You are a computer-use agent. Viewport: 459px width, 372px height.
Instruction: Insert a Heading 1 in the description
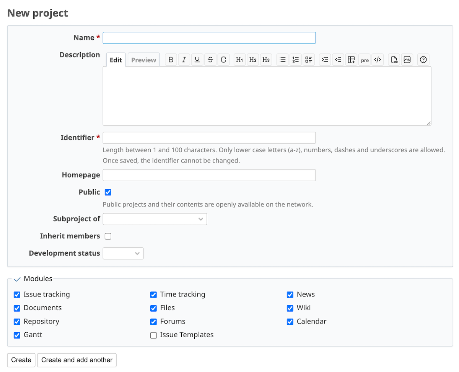(x=239, y=60)
